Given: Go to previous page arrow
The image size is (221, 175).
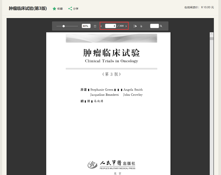Looking at the screenshot, I should [x=101, y=26].
